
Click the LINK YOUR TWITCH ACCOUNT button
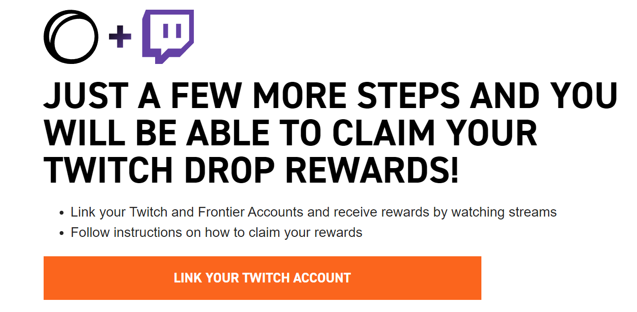[262, 278]
